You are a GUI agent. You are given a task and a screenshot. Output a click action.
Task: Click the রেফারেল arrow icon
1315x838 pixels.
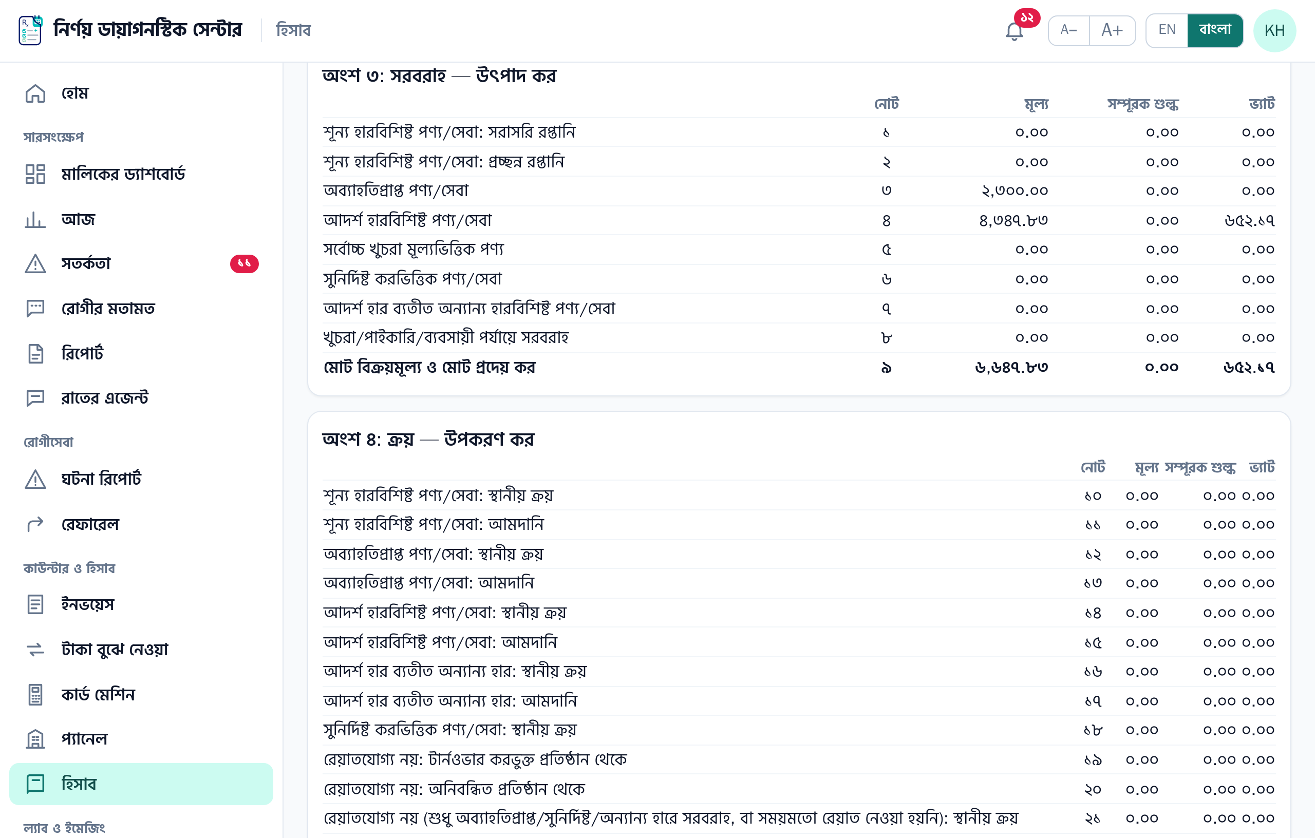click(35, 524)
